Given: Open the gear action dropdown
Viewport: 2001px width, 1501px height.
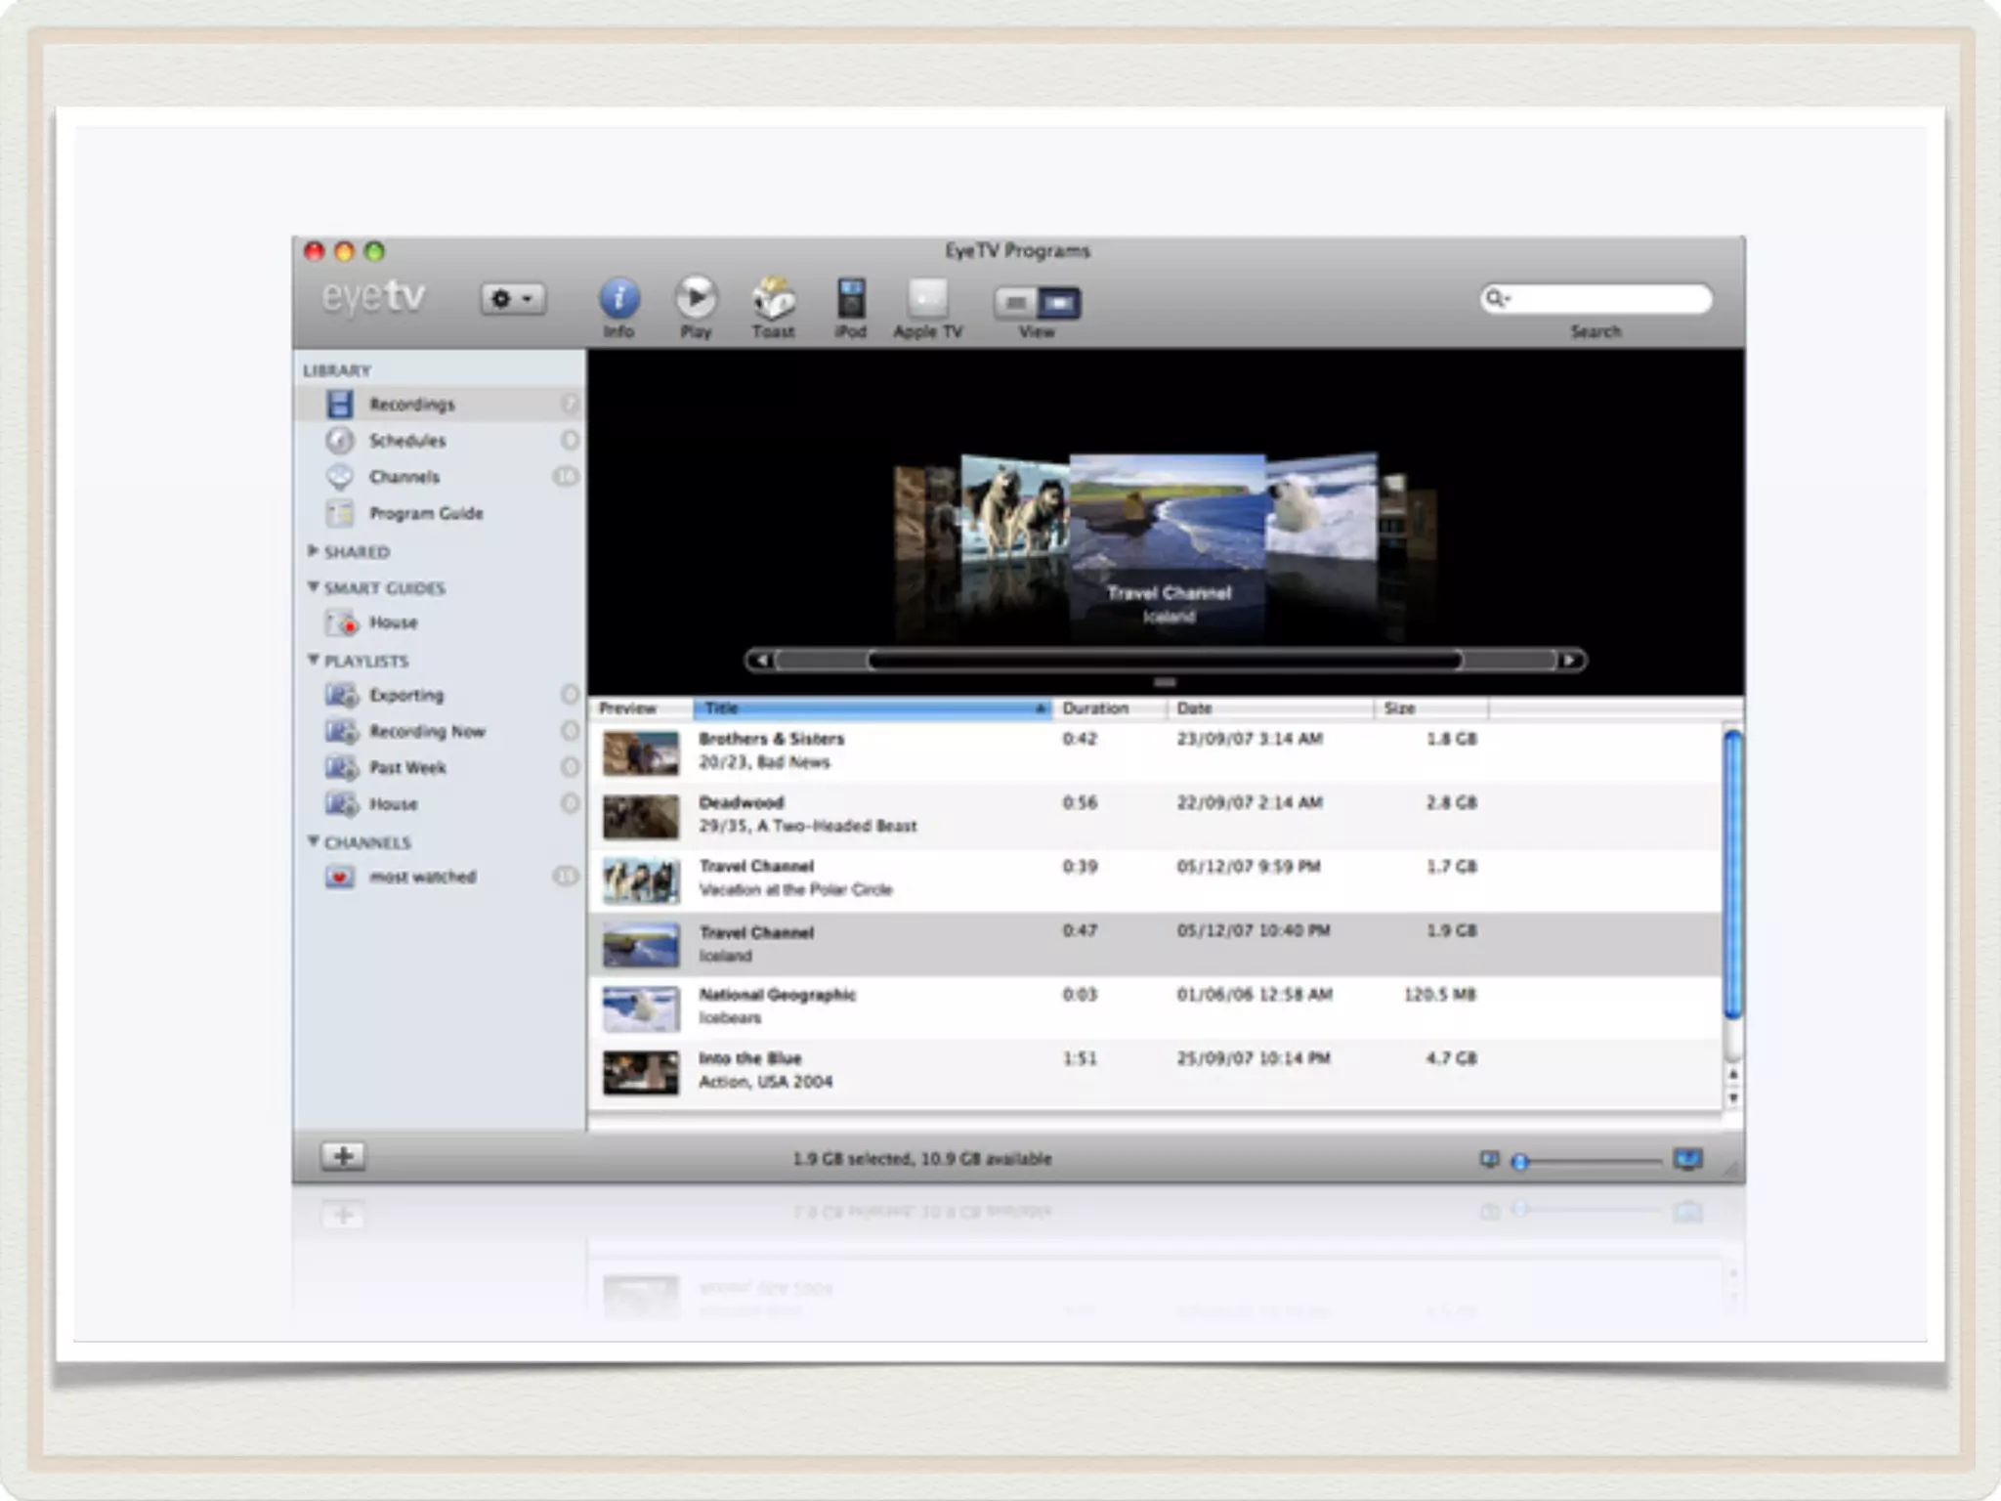Looking at the screenshot, I should [x=512, y=299].
